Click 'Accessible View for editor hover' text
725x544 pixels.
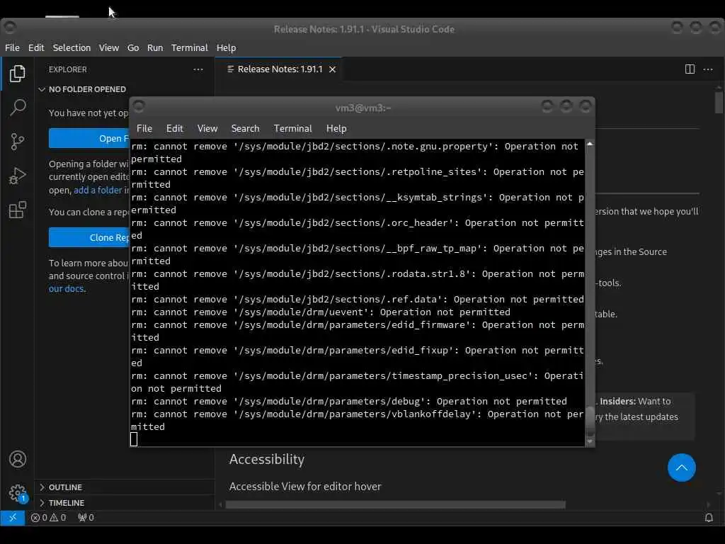click(305, 486)
